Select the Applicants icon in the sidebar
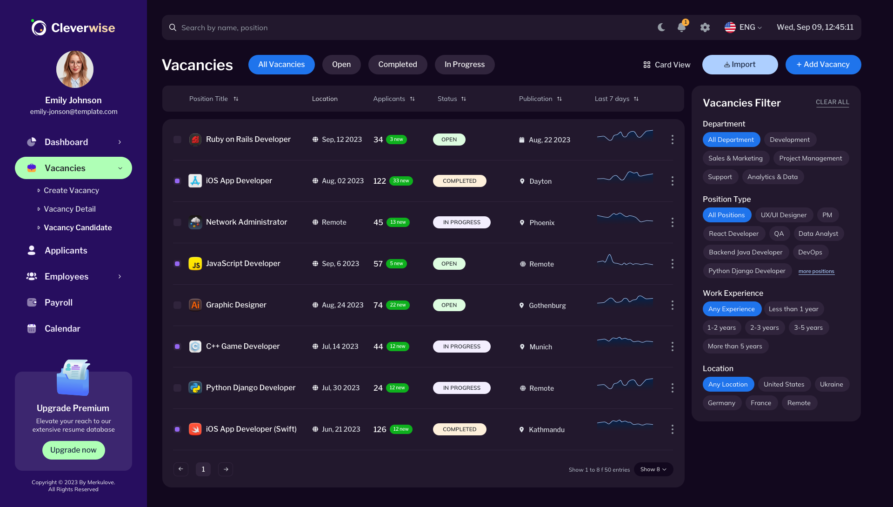Image resolution: width=893 pixels, height=507 pixels. coord(31,250)
